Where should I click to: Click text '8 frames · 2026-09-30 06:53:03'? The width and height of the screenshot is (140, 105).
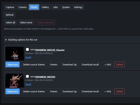tap(39, 80)
